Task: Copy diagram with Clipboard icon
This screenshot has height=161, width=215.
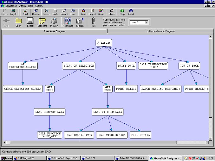Action: (42, 22)
